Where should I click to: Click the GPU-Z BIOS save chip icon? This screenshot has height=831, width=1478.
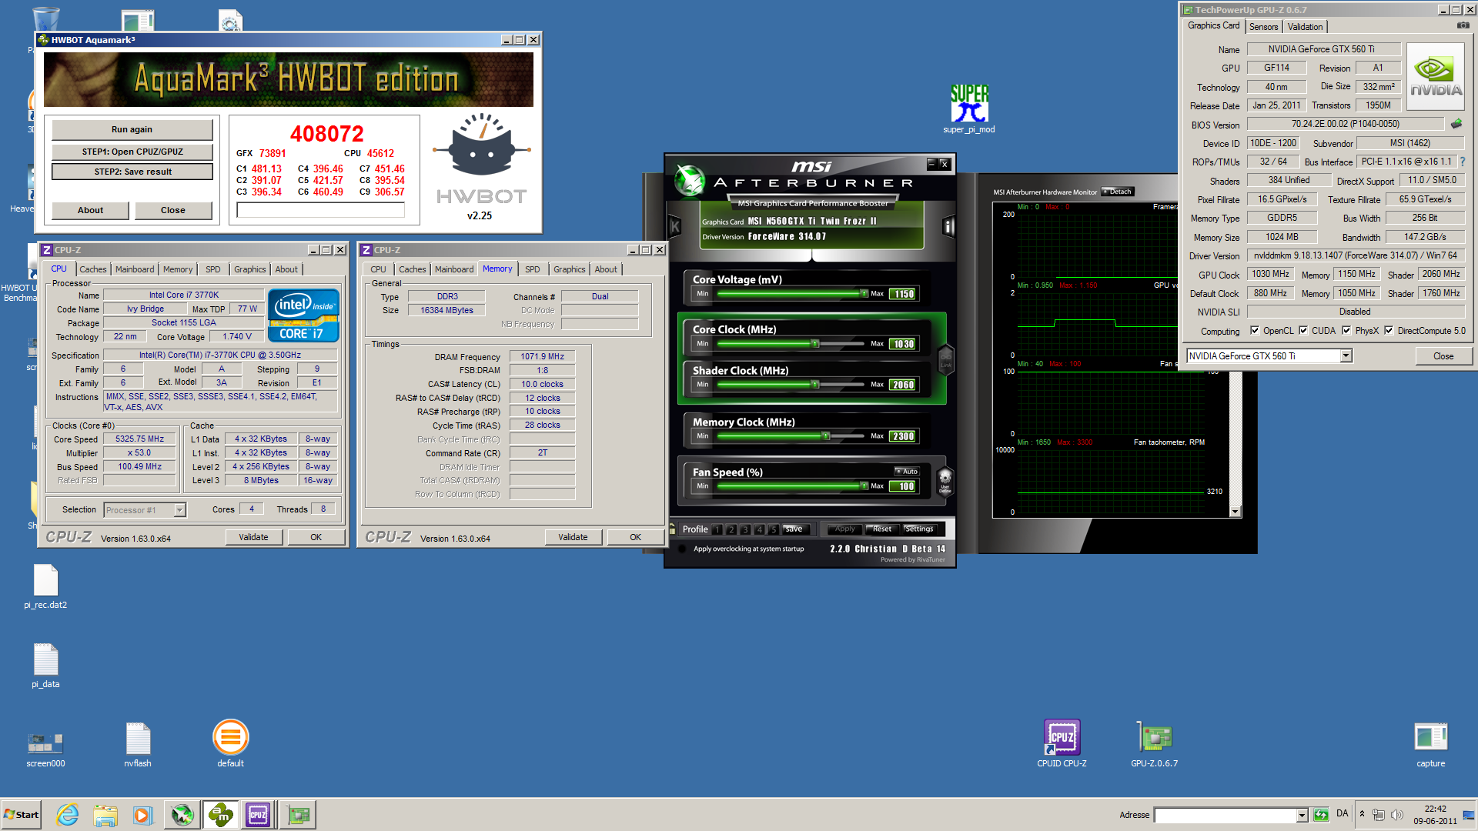(1456, 124)
